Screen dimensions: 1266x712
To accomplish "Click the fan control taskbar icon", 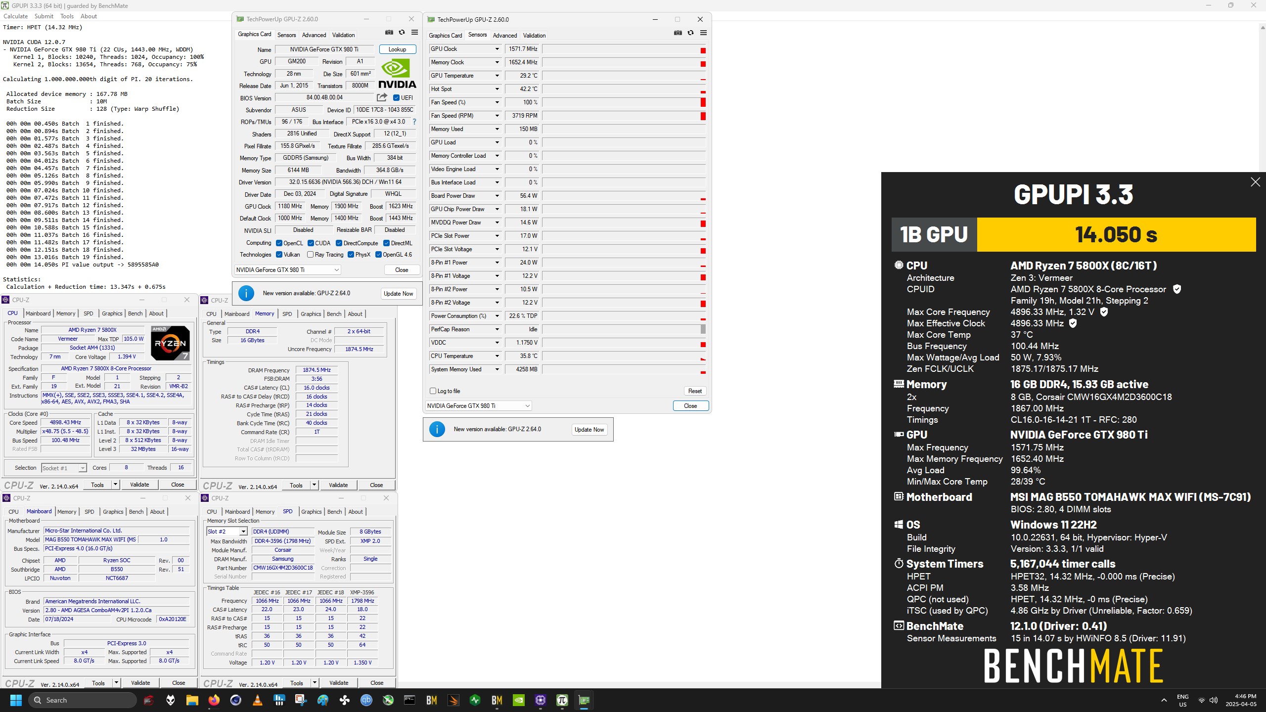I will 345,700.
